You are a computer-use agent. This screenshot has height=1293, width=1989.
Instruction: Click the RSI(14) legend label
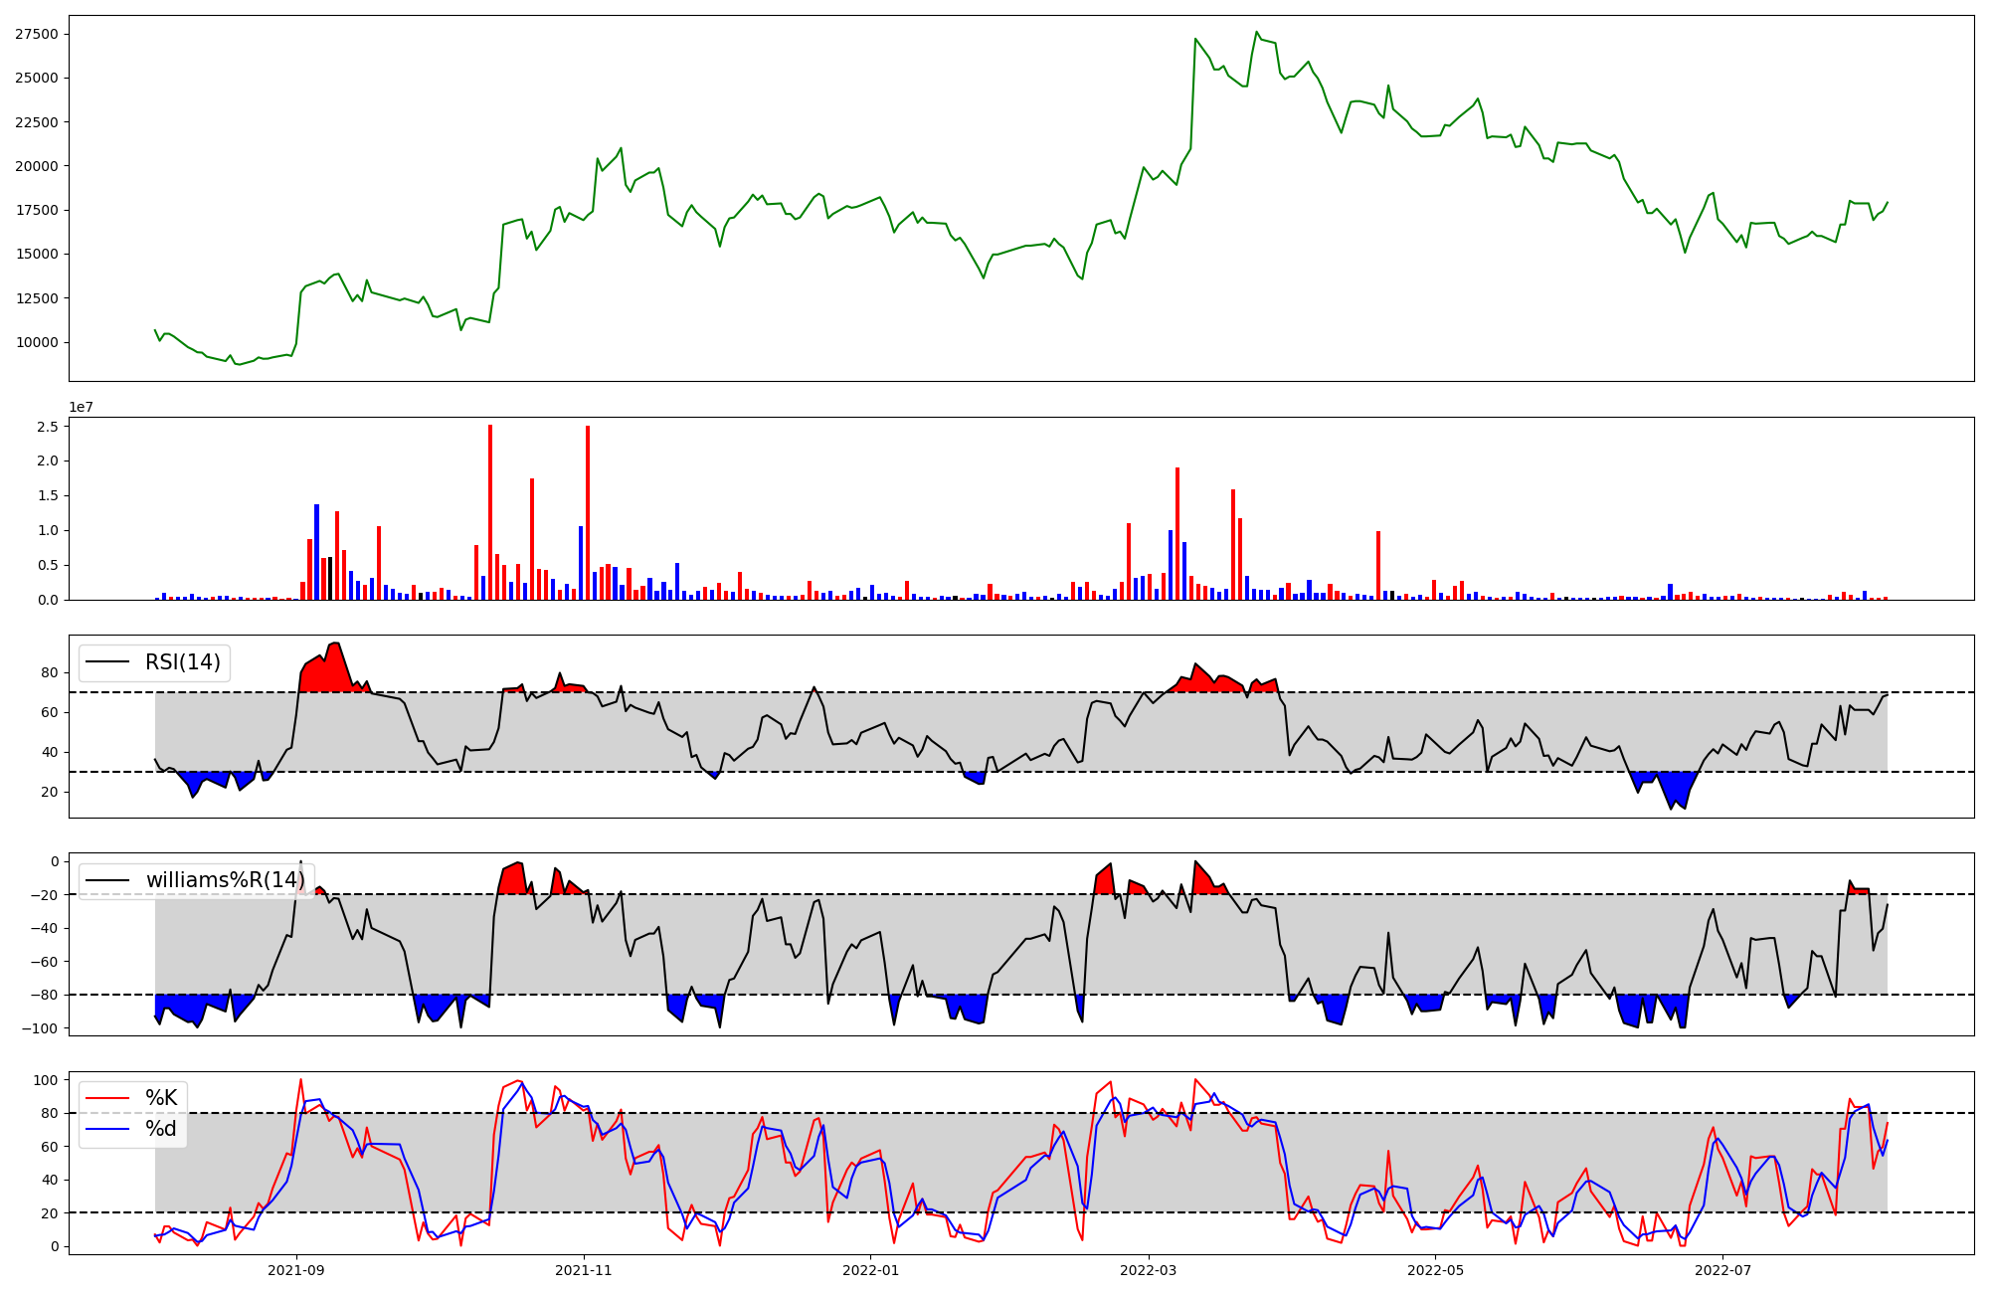(x=183, y=662)
